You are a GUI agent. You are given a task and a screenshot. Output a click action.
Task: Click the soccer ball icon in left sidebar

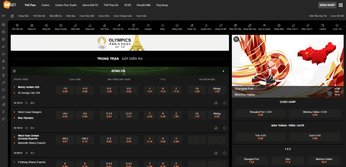click(3, 25)
